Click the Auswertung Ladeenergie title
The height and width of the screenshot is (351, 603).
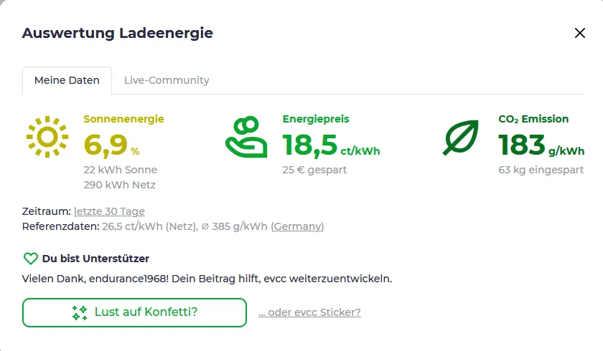click(117, 33)
